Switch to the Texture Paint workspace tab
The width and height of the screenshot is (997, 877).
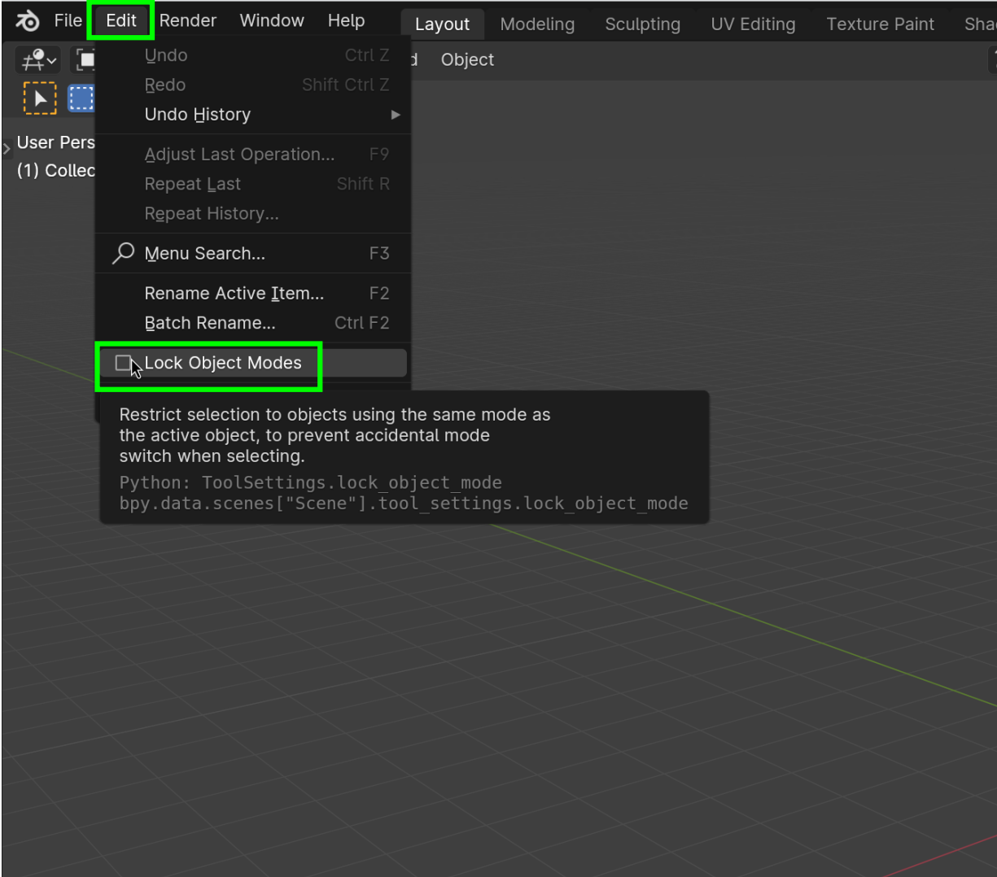pyautogui.click(x=880, y=24)
